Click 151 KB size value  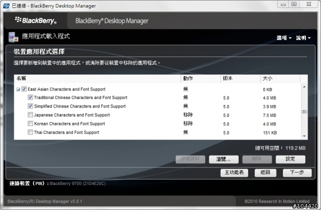coord(270,133)
